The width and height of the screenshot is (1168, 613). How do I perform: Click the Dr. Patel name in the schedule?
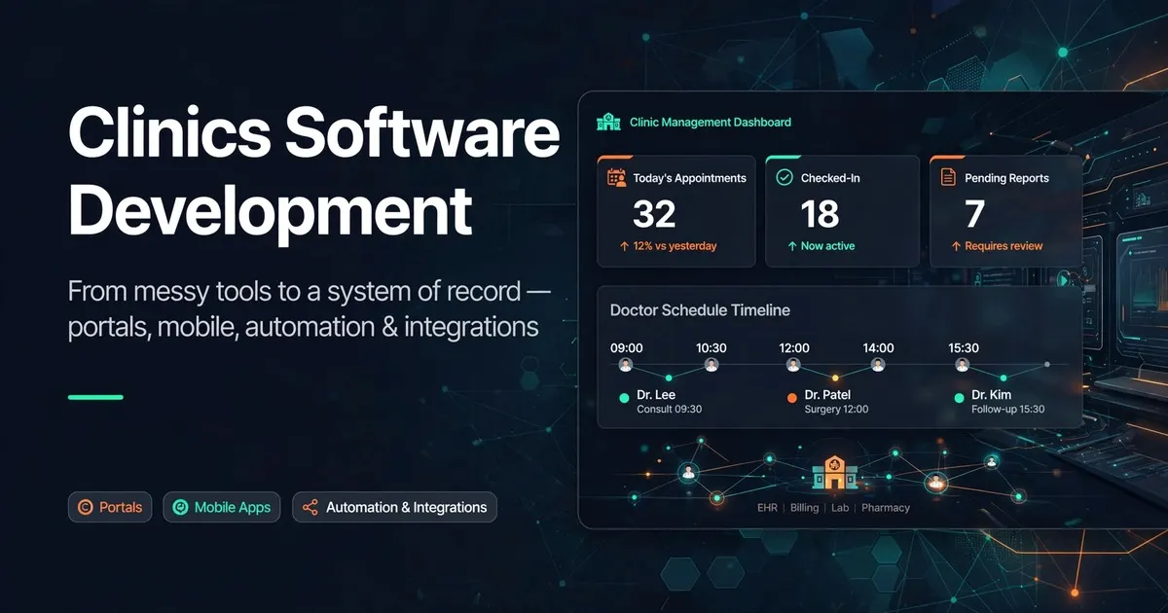[x=827, y=395]
